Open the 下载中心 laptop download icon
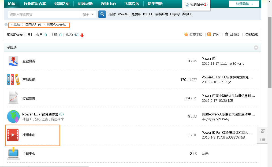 tap(13, 154)
